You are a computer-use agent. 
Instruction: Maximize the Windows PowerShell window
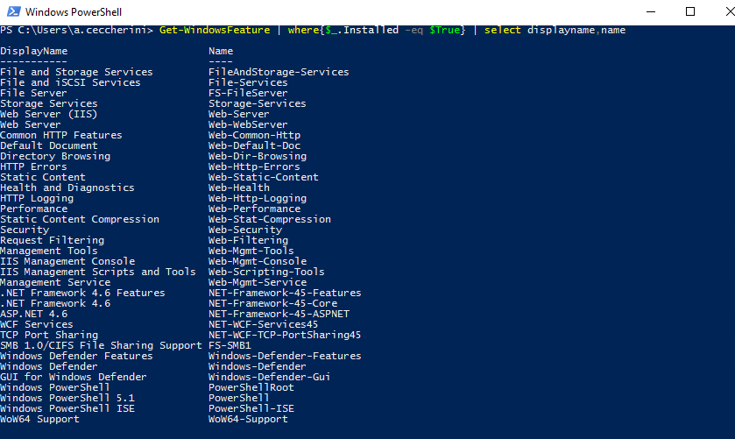[x=690, y=11]
